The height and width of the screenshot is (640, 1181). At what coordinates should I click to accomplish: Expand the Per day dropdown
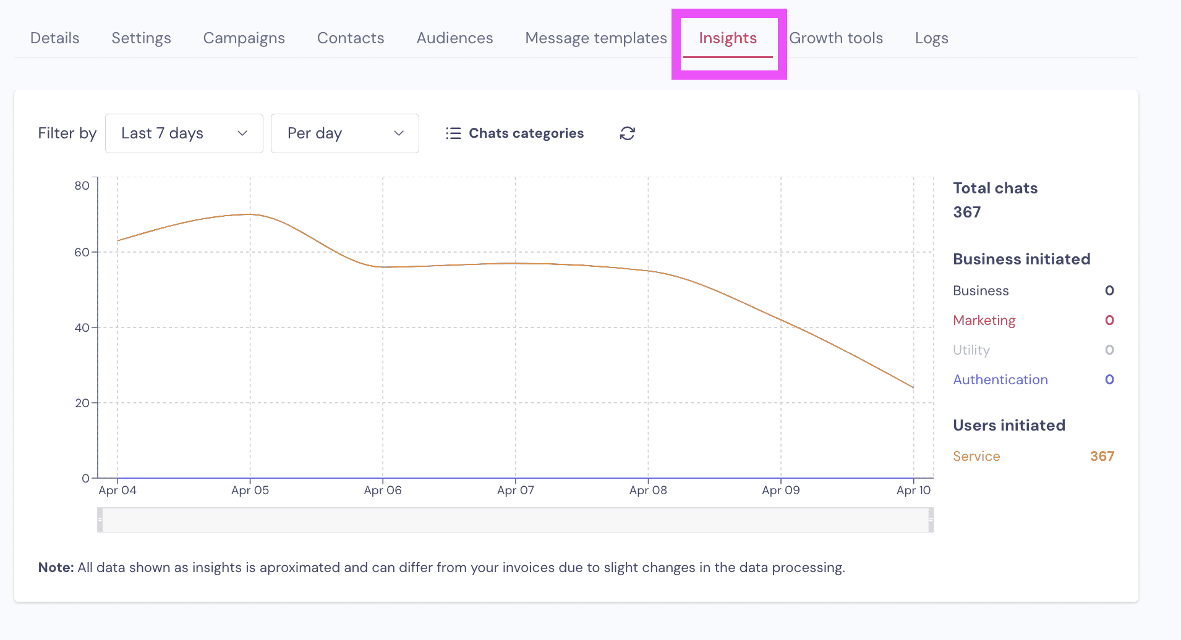tap(344, 133)
